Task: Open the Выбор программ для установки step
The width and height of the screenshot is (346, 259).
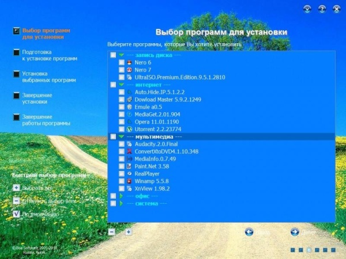Action: 46,34
